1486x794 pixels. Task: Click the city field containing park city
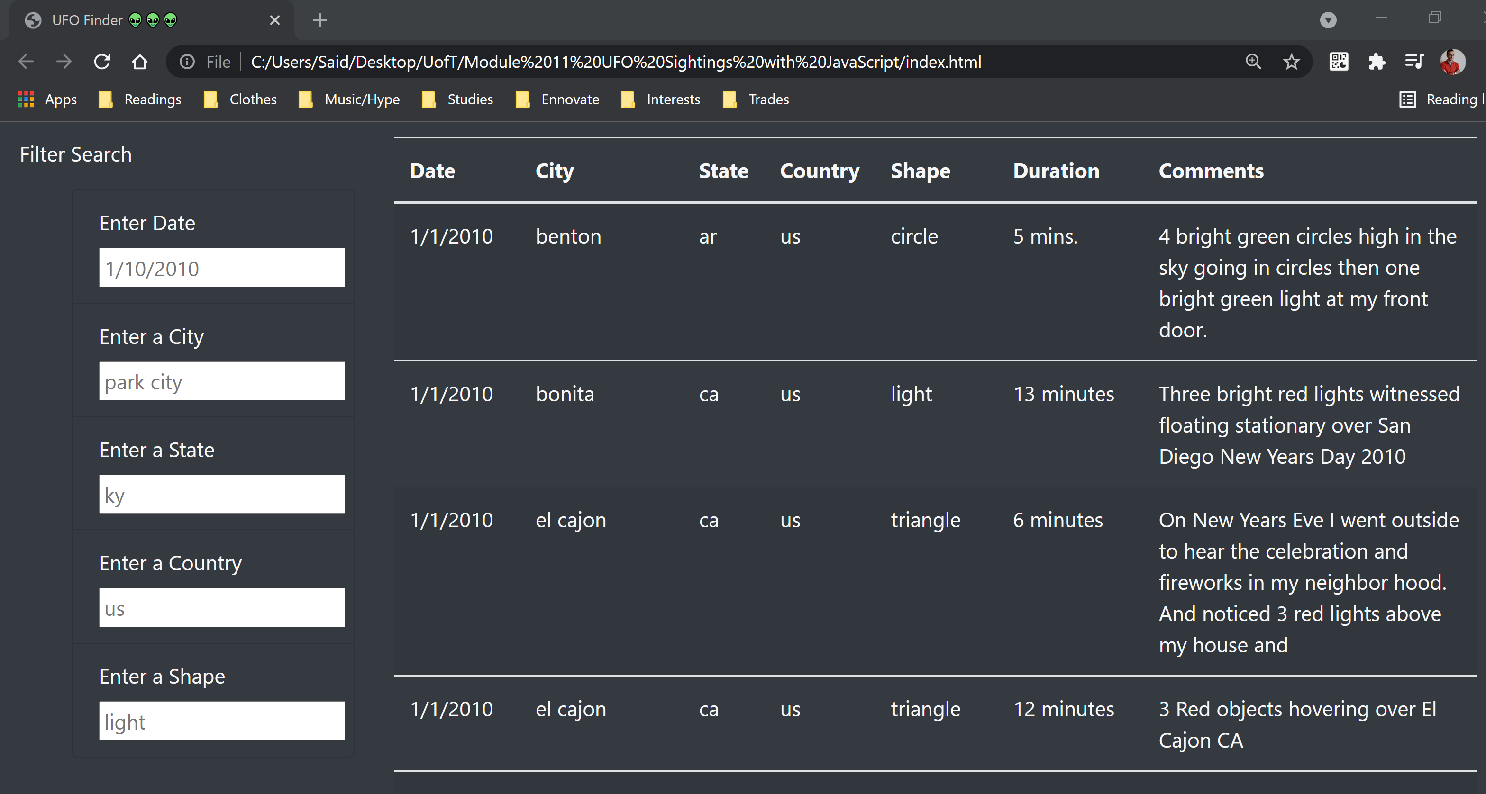coord(221,381)
